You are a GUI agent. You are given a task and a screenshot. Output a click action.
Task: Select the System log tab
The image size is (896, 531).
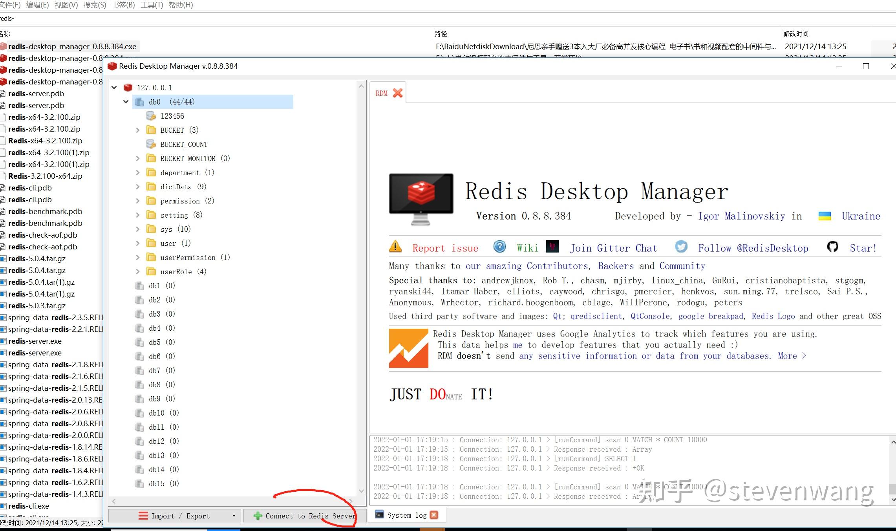(x=407, y=515)
